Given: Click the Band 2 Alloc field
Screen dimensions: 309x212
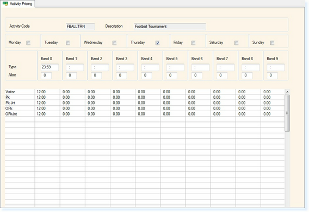Looking at the screenshot, I should coord(96,75).
